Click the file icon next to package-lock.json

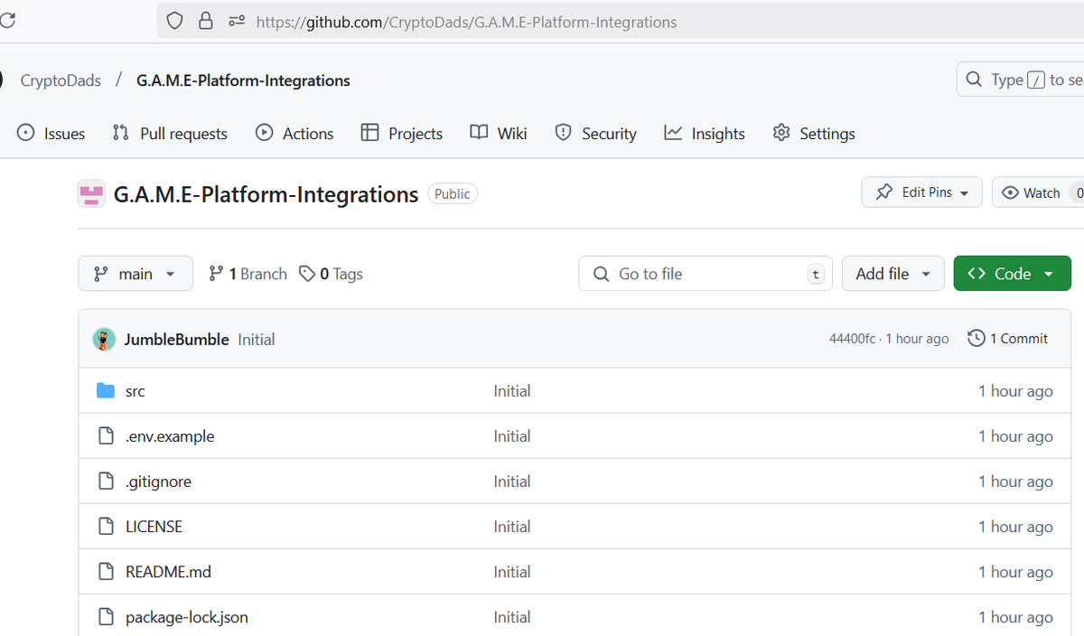(x=106, y=617)
